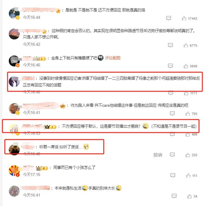The image size is (206, 206).
Task: Open reply box for comment posted 今天16:42
Action: click(170, 45)
